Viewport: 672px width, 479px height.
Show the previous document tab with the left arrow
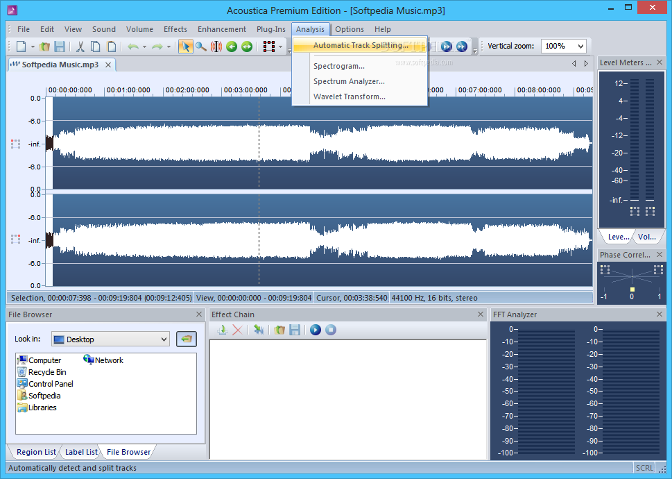click(x=574, y=63)
